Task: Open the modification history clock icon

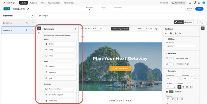Action: coord(39,33)
